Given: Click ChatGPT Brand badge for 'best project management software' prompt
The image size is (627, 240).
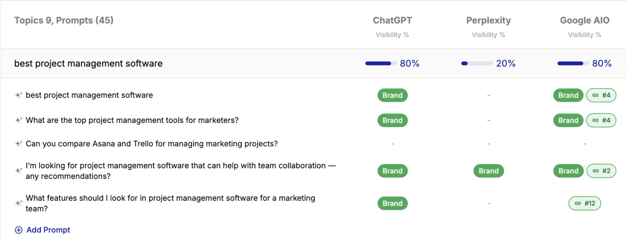Looking at the screenshot, I should tap(392, 95).
